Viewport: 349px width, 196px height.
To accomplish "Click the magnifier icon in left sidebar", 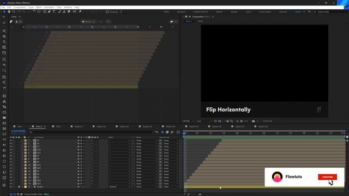I will pyautogui.click(x=4, y=23).
